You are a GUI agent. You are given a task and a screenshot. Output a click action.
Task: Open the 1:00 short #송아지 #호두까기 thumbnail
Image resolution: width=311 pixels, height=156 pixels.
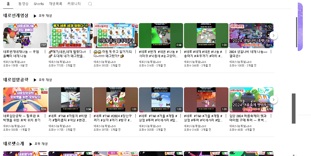(206, 36)
